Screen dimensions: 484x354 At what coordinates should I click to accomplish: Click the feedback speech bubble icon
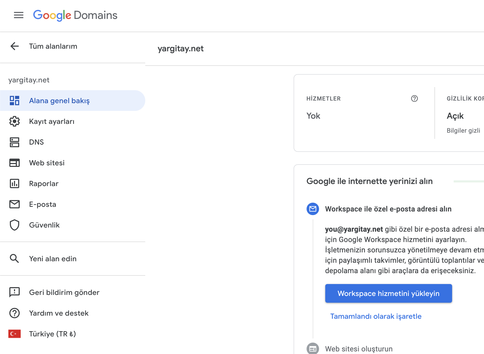click(15, 292)
